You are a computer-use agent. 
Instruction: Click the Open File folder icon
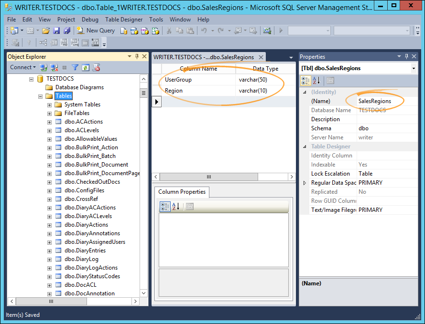[x=46, y=31]
